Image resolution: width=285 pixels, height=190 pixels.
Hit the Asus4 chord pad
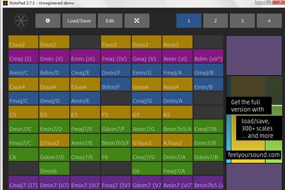(178, 84)
